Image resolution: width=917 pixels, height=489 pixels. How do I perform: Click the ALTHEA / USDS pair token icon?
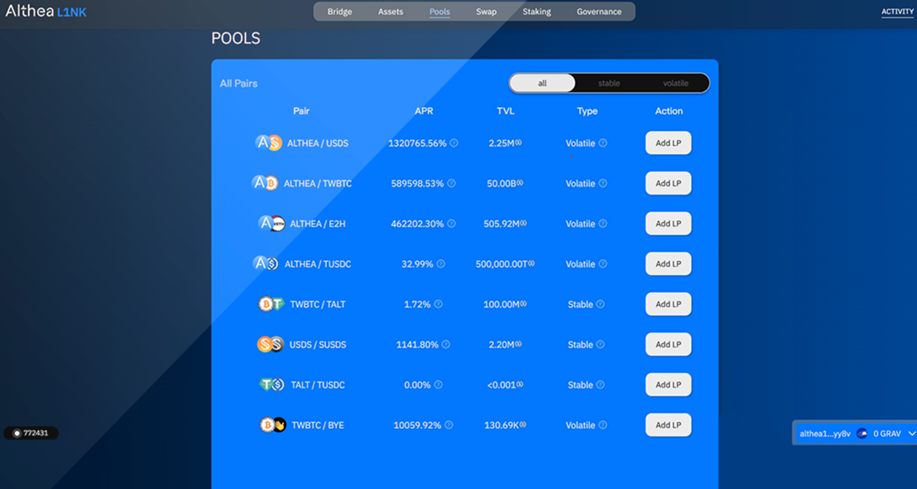268,143
